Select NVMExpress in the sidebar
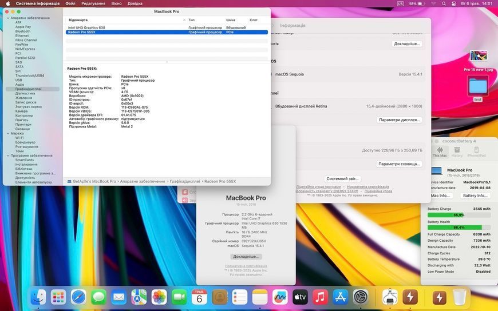This screenshot has width=498, height=311. point(25,49)
